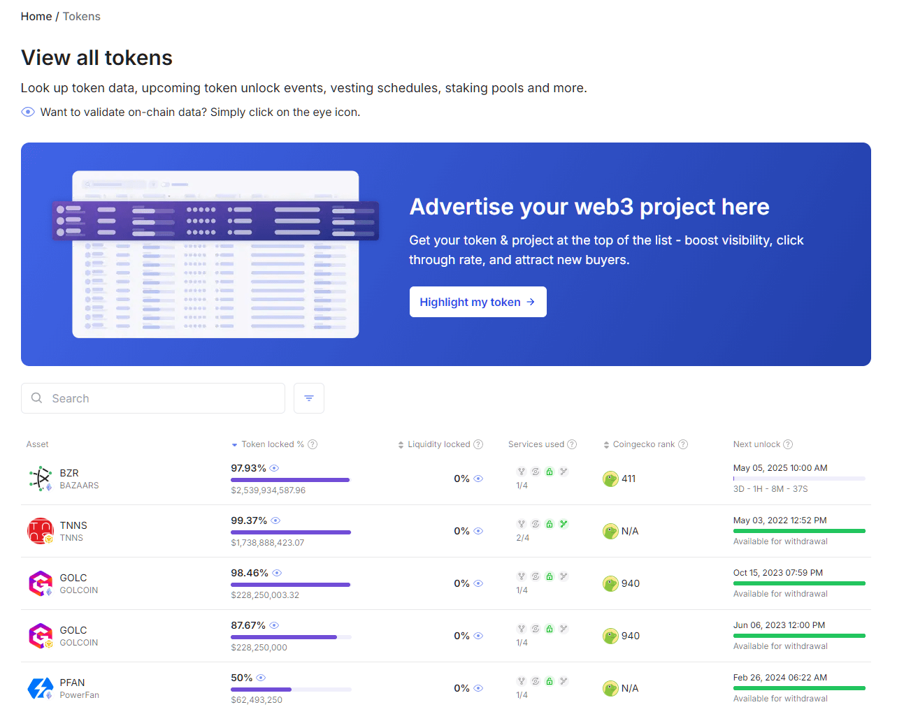Screen dimensions: 897x714
Task: Click the magnifying glass in the search bar
Action: coord(36,398)
